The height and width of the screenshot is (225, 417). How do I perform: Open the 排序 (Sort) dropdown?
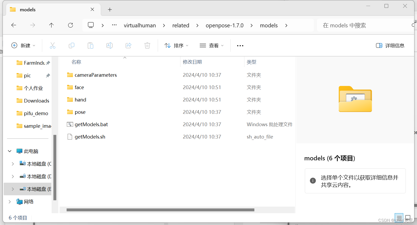click(x=177, y=45)
